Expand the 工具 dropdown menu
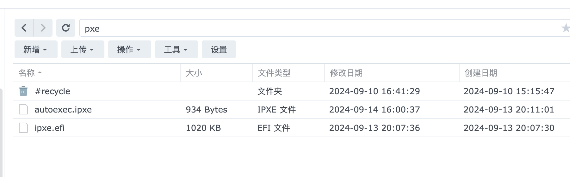Image resolution: width=570 pixels, height=177 pixels. pos(177,49)
